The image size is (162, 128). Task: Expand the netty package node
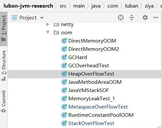(x=48, y=24)
